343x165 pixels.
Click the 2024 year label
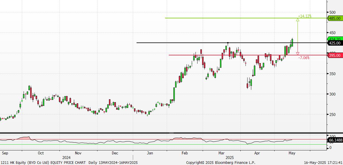66,158
